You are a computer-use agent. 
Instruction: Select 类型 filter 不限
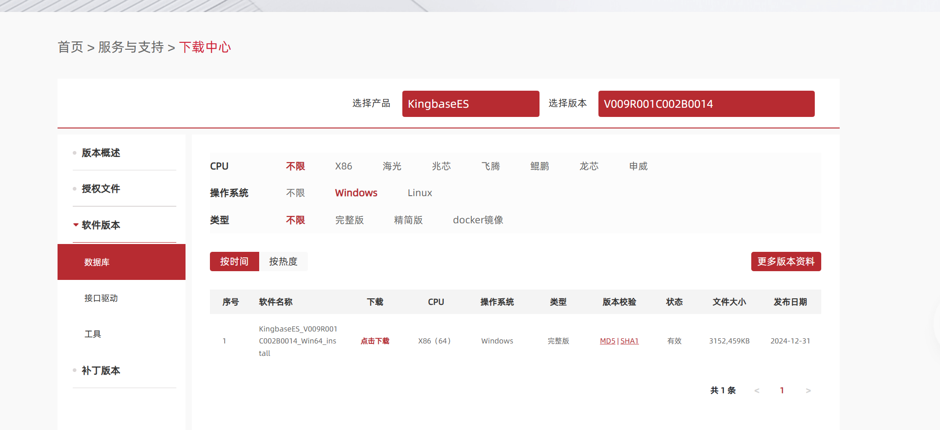[296, 220]
